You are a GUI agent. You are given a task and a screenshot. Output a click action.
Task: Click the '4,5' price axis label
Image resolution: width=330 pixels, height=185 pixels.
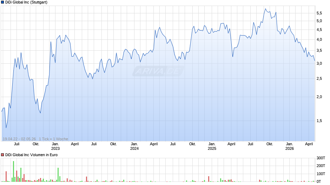click(x=319, y=30)
